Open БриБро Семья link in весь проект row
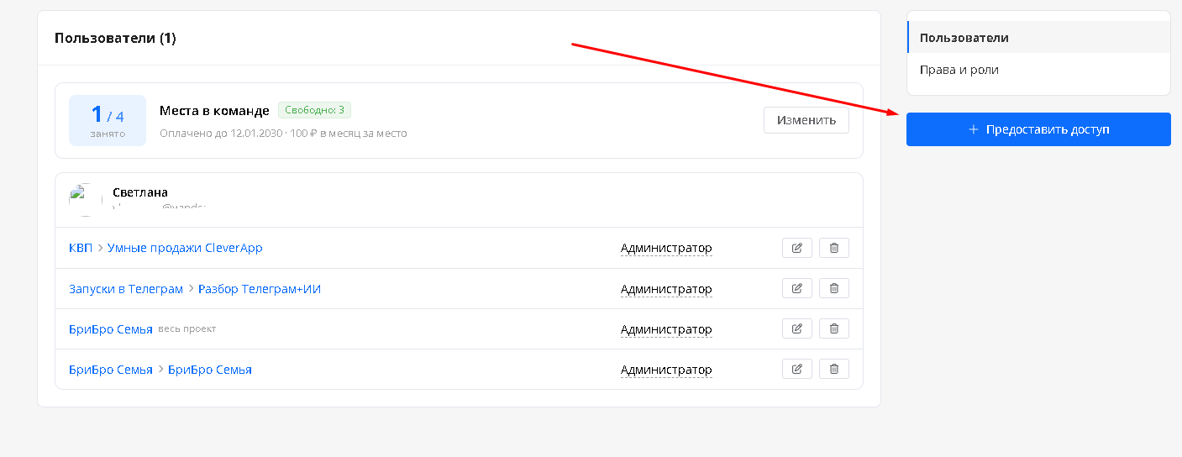 coord(111,329)
